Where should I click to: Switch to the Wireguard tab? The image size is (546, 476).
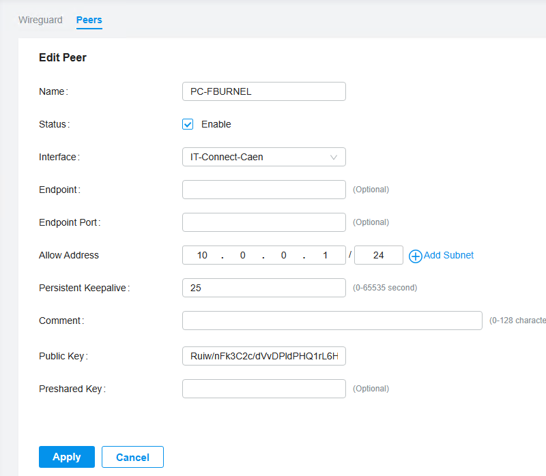(40, 20)
